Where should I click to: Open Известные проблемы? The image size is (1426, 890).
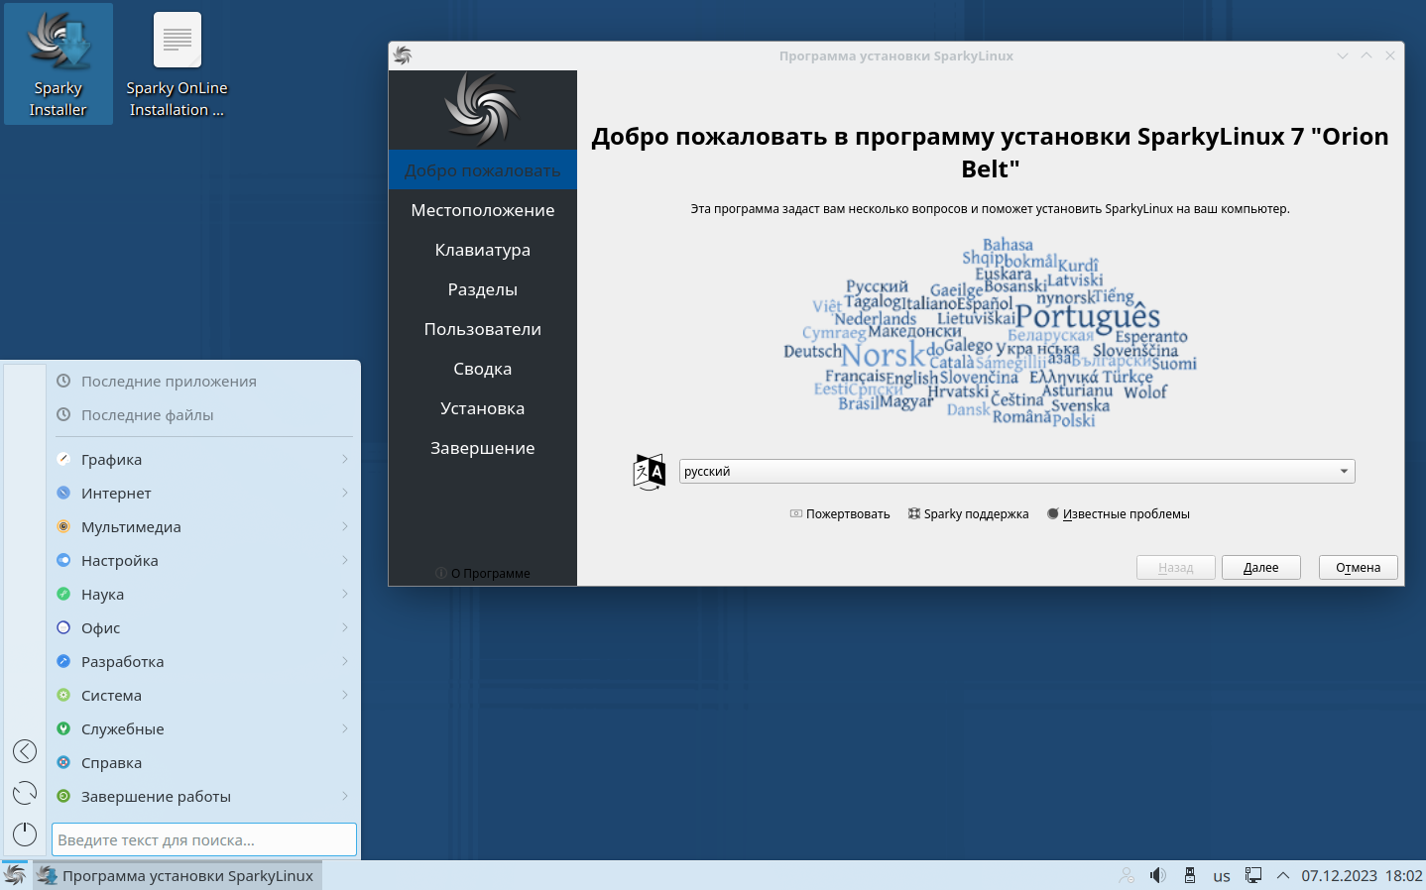click(x=1119, y=514)
